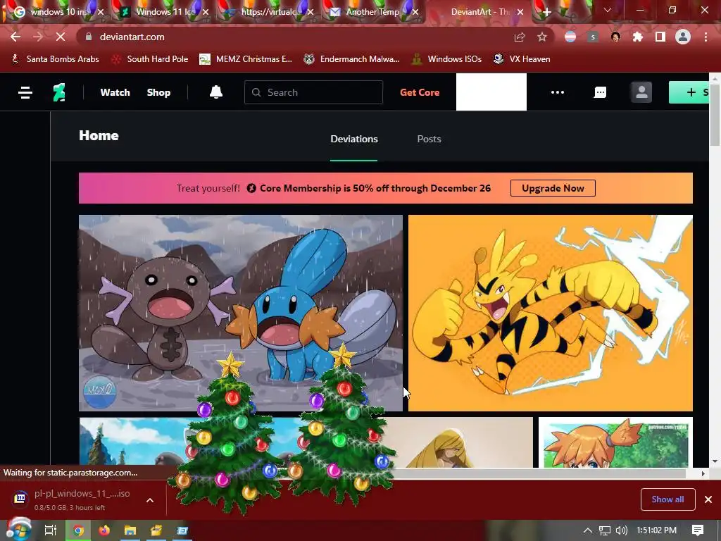Click the Watch link
This screenshot has height=541, width=721.
(x=115, y=92)
